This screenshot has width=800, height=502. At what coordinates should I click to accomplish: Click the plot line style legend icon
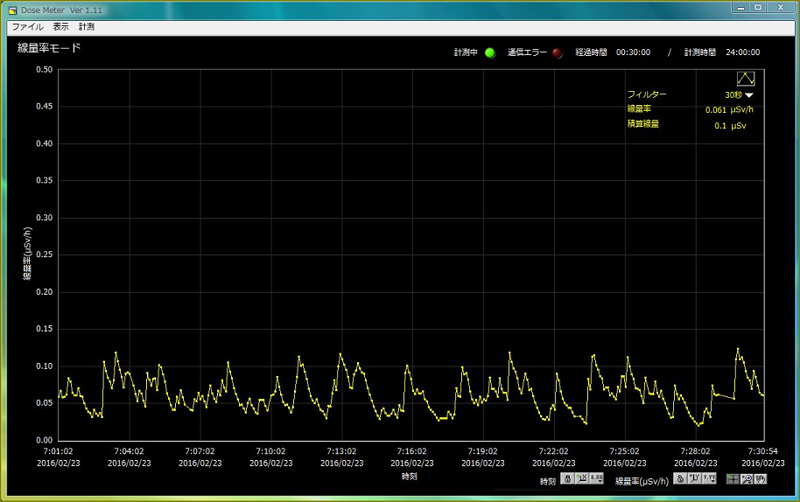(x=745, y=79)
